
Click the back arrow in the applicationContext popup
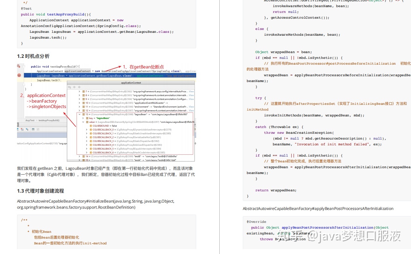point(74,87)
